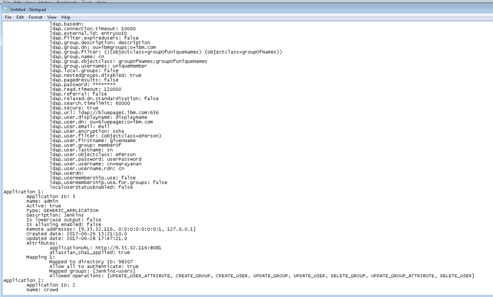Click the 'ldap.group.objectclass' line
This screenshot has width=493, height=297.
pos(128,61)
